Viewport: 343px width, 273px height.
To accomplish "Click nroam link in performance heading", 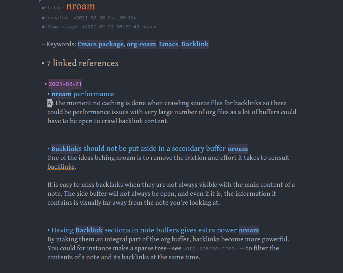I will [x=61, y=94].
